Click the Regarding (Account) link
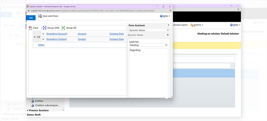 pyautogui.click(x=57, y=34)
